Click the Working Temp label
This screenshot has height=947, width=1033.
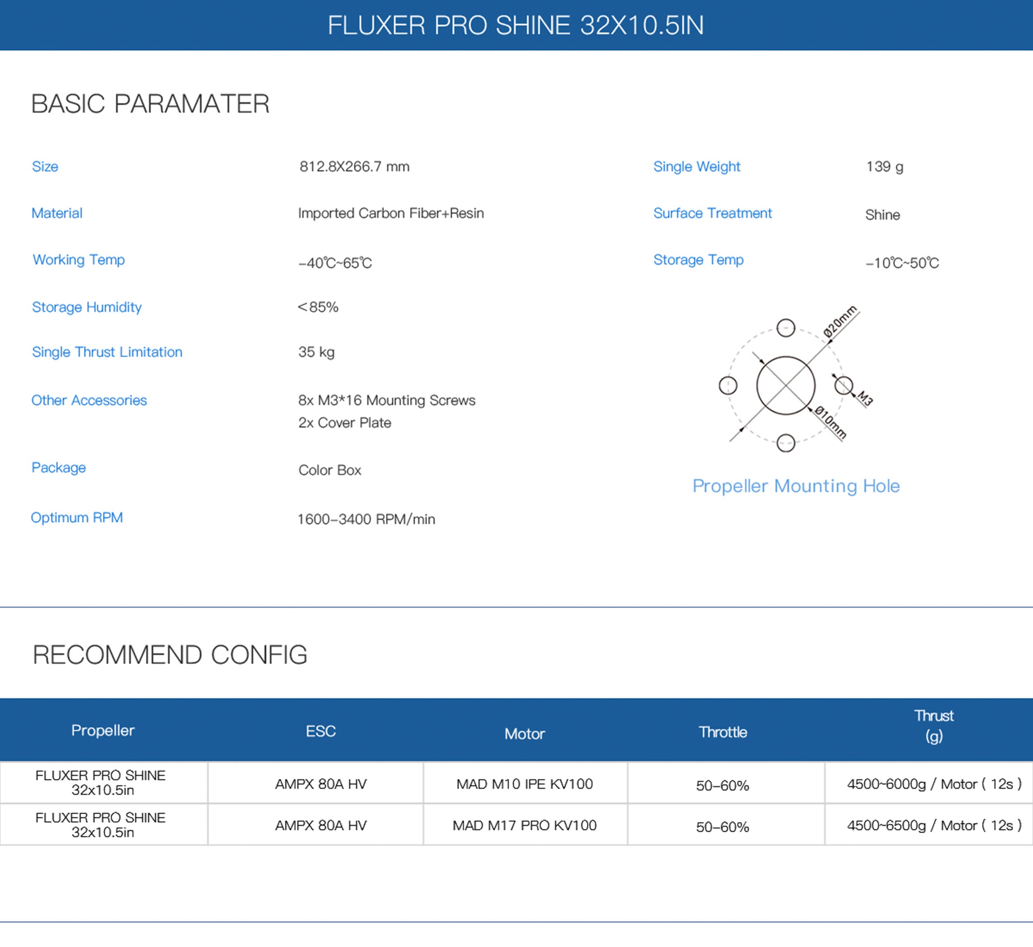[x=79, y=260]
